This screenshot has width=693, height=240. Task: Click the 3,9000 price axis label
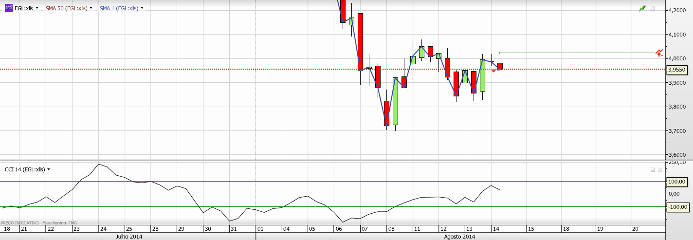678,83
